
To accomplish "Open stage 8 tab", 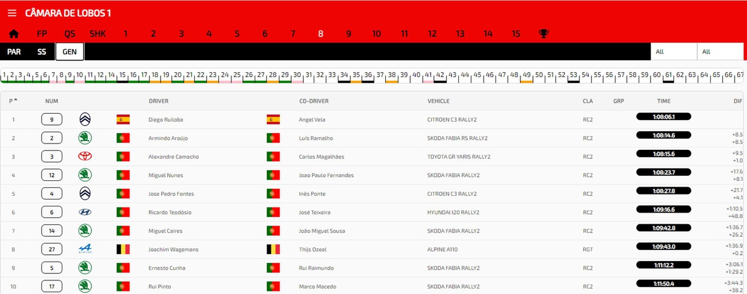I will point(321,34).
